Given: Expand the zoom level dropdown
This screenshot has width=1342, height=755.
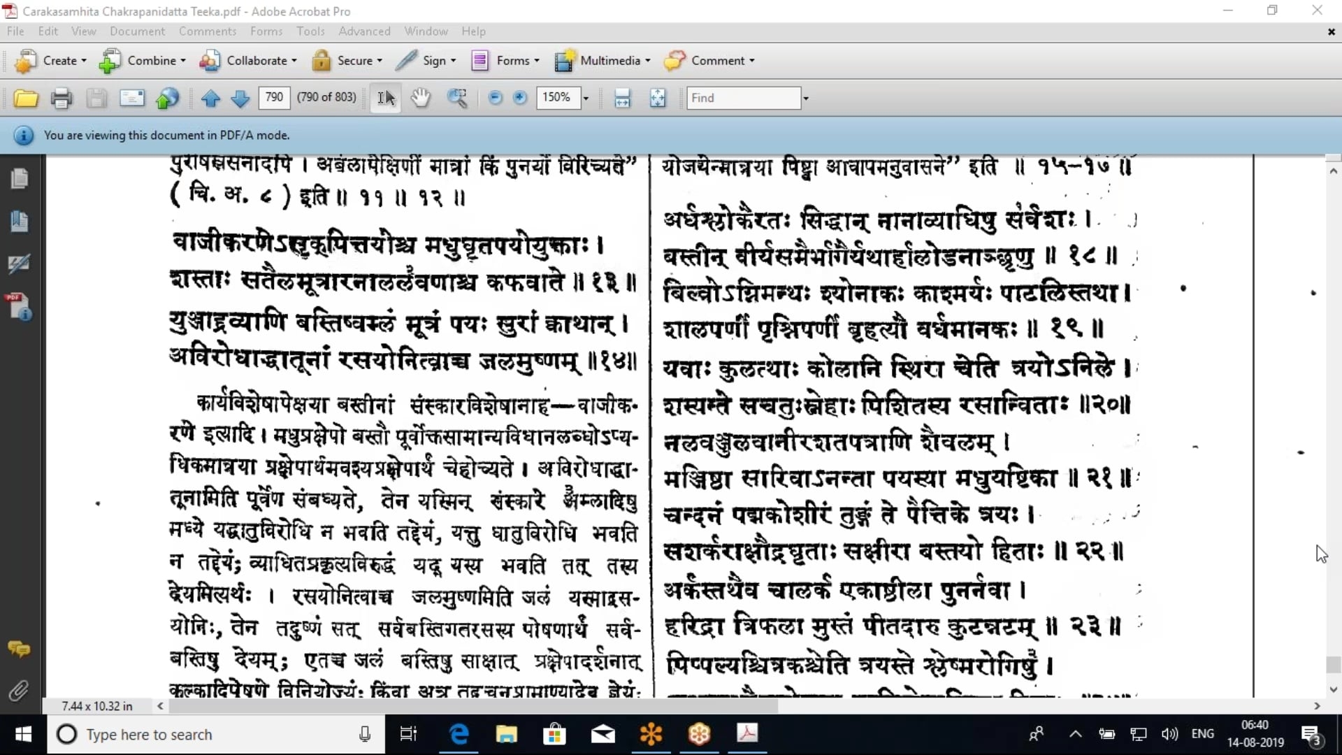Looking at the screenshot, I should click(586, 98).
